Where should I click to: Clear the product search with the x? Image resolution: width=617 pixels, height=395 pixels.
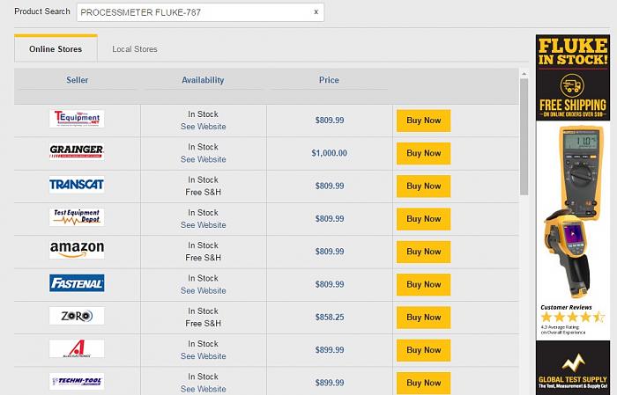point(316,12)
